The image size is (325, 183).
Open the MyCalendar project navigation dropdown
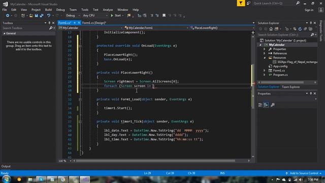pyautogui.click(x=90, y=28)
